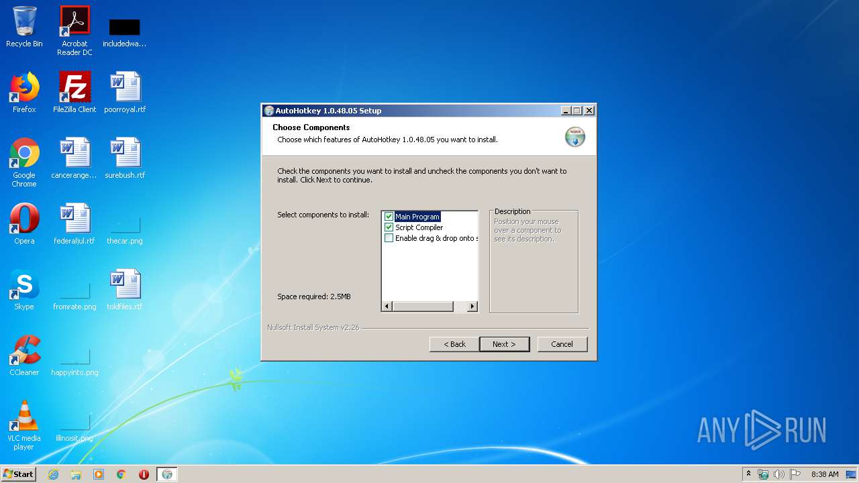Click the Opera icon in the taskbar
This screenshot has height=483, width=859.
point(144,474)
